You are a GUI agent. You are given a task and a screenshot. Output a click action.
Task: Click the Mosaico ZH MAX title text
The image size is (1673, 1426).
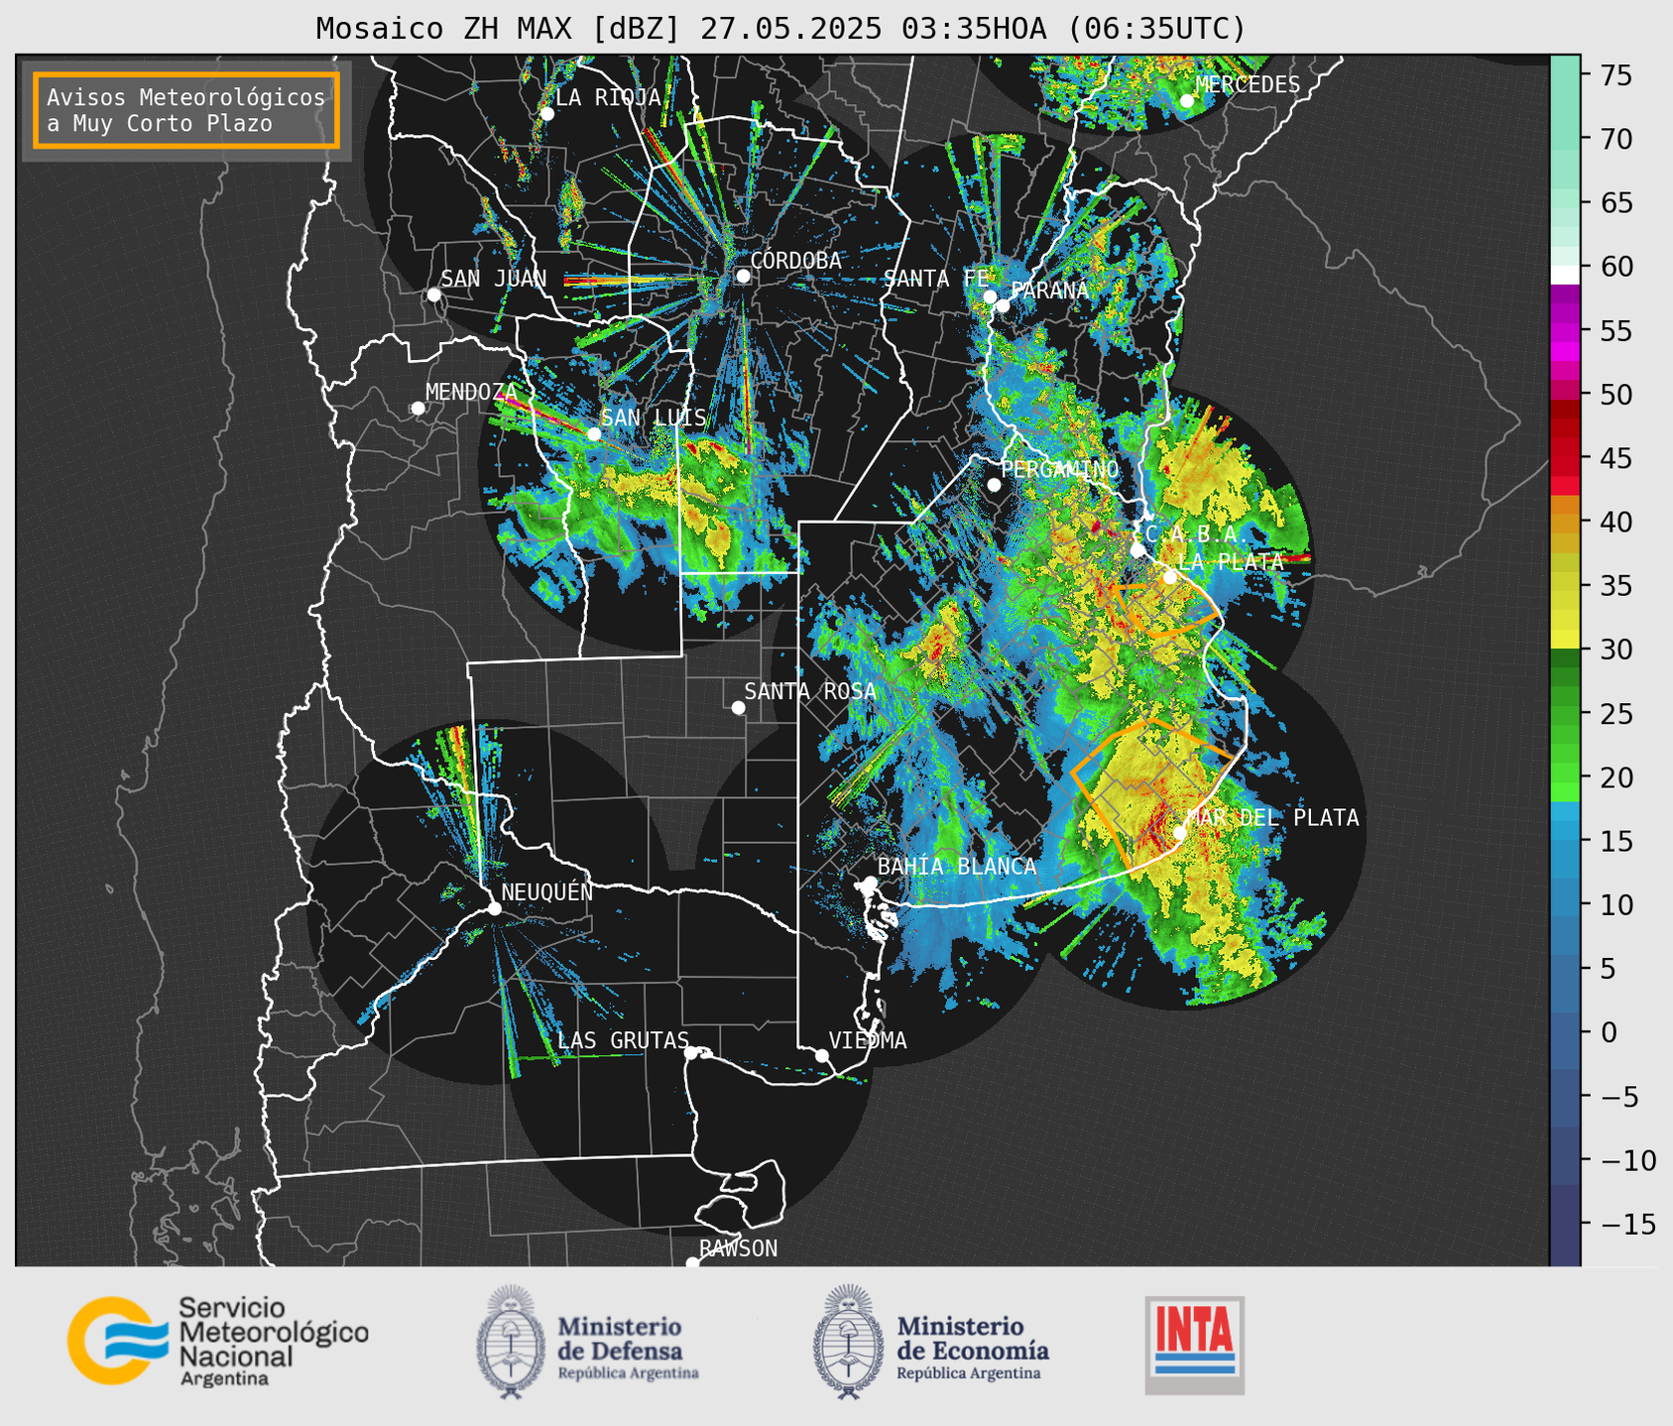pos(780,28)
